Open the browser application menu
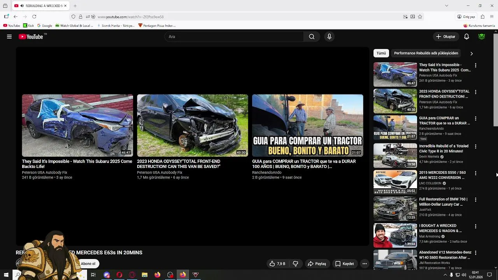This screenshot has width=498, height=280. (492, 17)
